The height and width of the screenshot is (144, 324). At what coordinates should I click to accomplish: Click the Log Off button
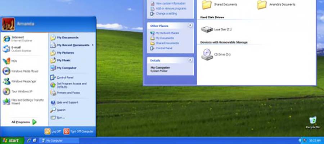(53, 131)
